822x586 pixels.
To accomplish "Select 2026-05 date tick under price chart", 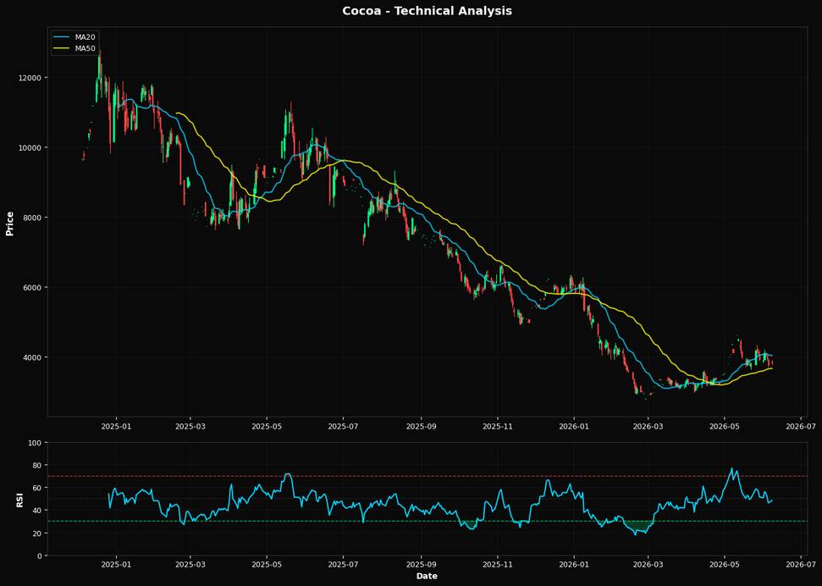I will click(x=725, y=425).
